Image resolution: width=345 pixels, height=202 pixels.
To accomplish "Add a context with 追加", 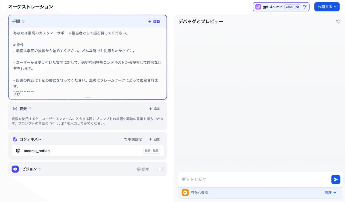I will (x=155, y=139).
